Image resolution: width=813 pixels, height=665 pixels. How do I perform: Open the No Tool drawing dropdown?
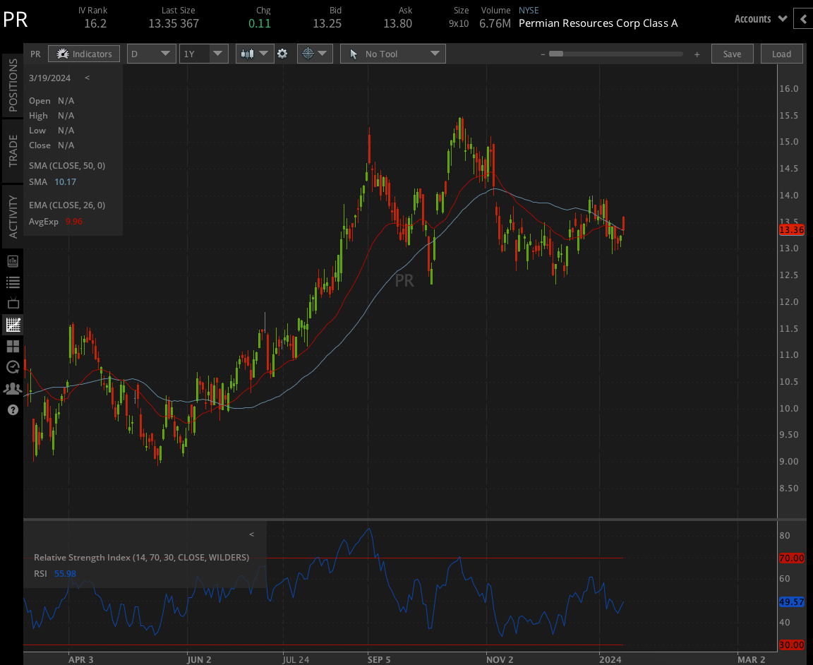392,53
